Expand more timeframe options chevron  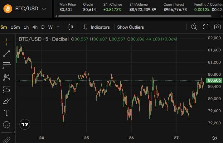pos(58,27)
